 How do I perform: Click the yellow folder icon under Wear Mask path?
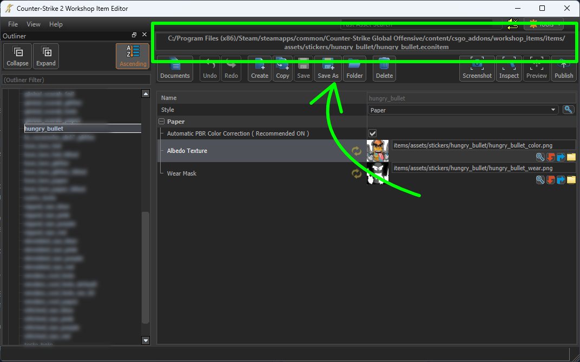click(x=571, y=179)
